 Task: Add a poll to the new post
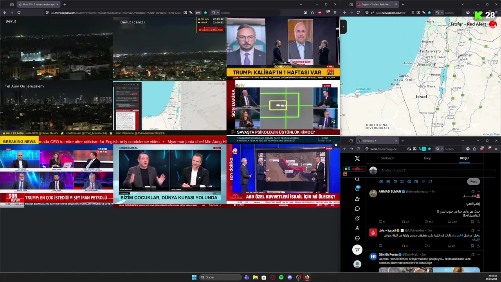coord(402,181)
